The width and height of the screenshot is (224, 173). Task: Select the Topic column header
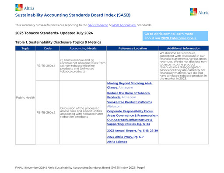pyautogui.click(x=25, y=48)
